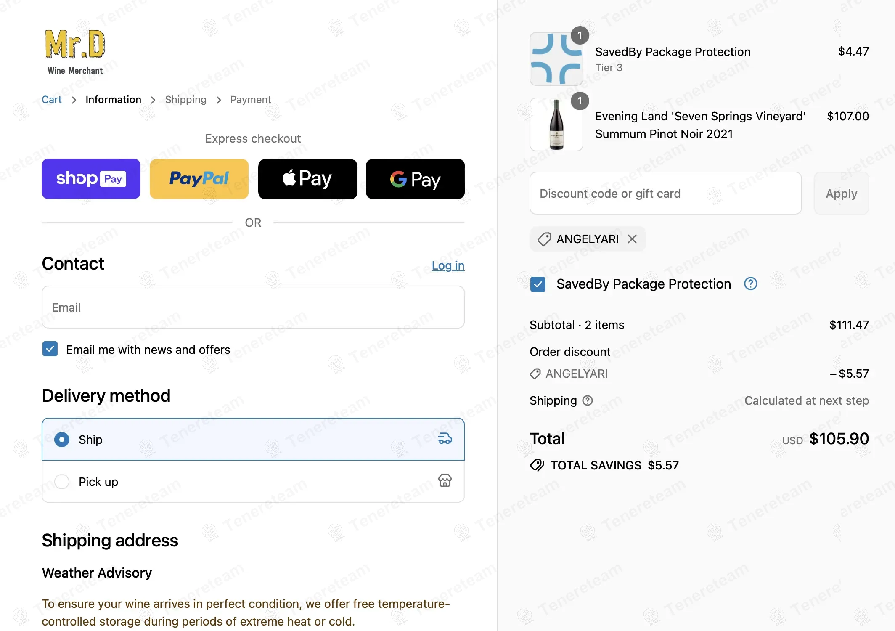Image resolution: width=895 pixels, height=631 pixels.
Task: Check out using PayPal
Action: pyautogui.click(x=199, y=179)
